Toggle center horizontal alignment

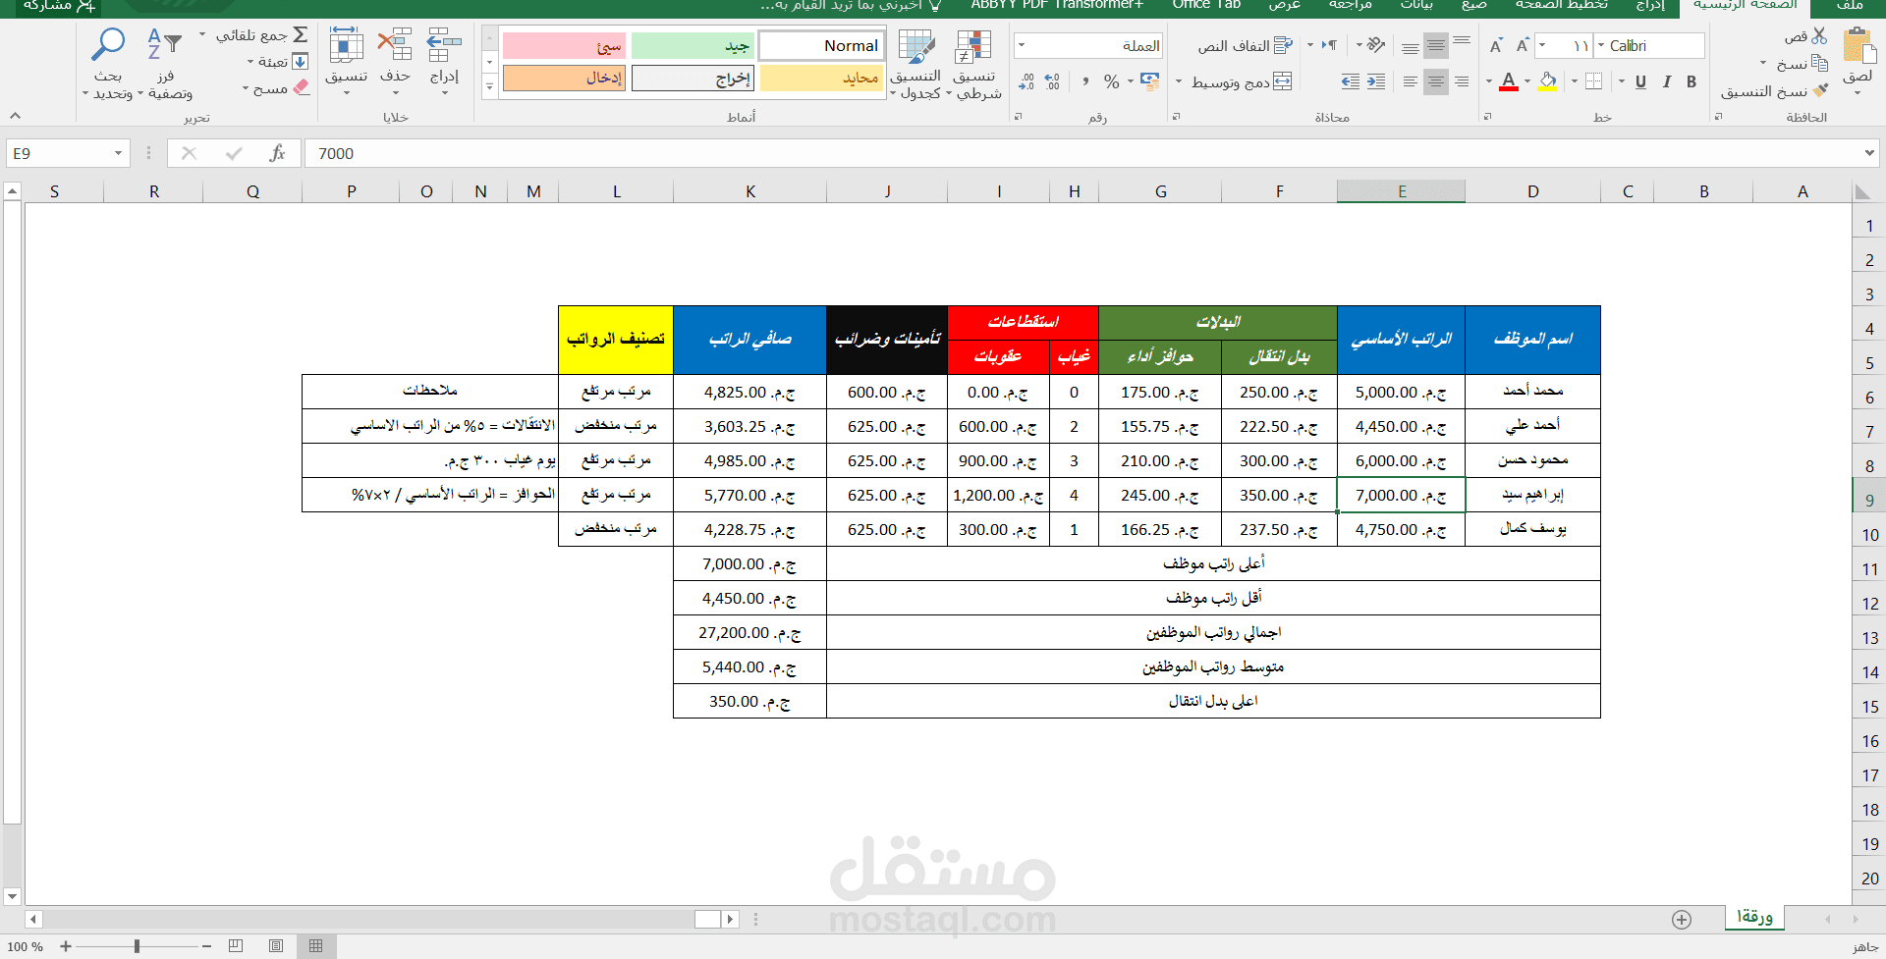click(1435, 81)
